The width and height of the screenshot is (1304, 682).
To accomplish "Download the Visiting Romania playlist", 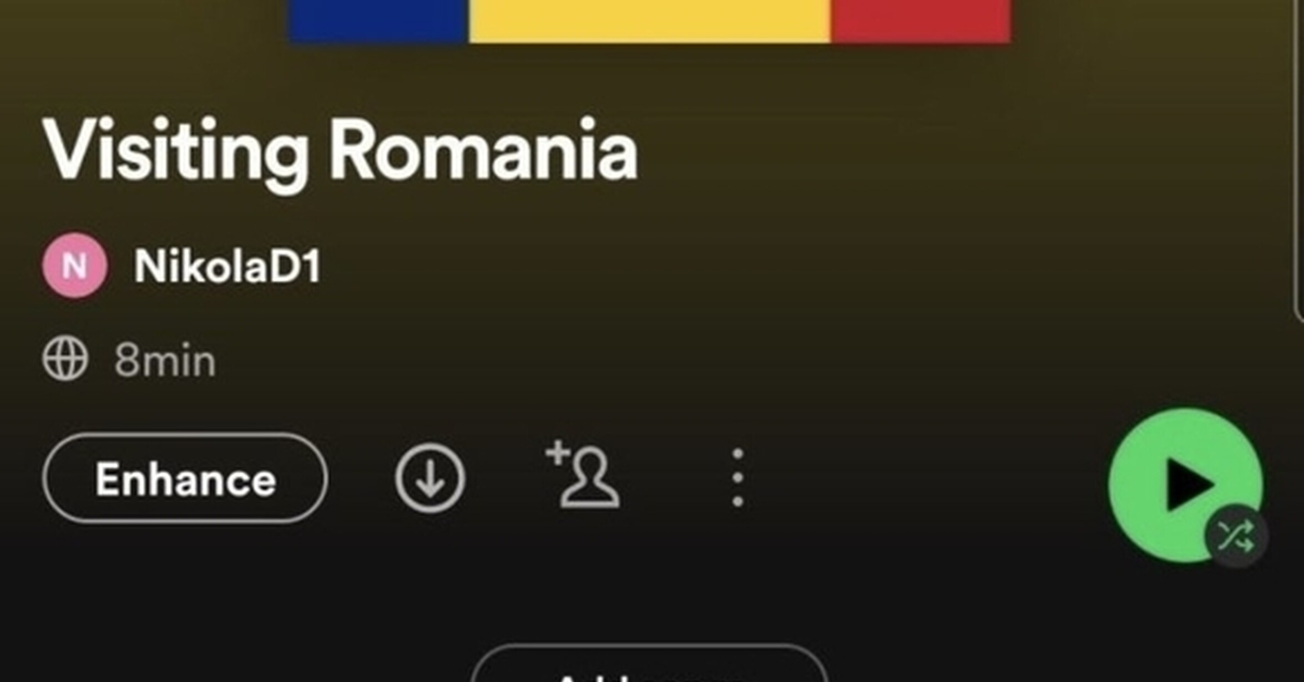I will tap(430, 477).
